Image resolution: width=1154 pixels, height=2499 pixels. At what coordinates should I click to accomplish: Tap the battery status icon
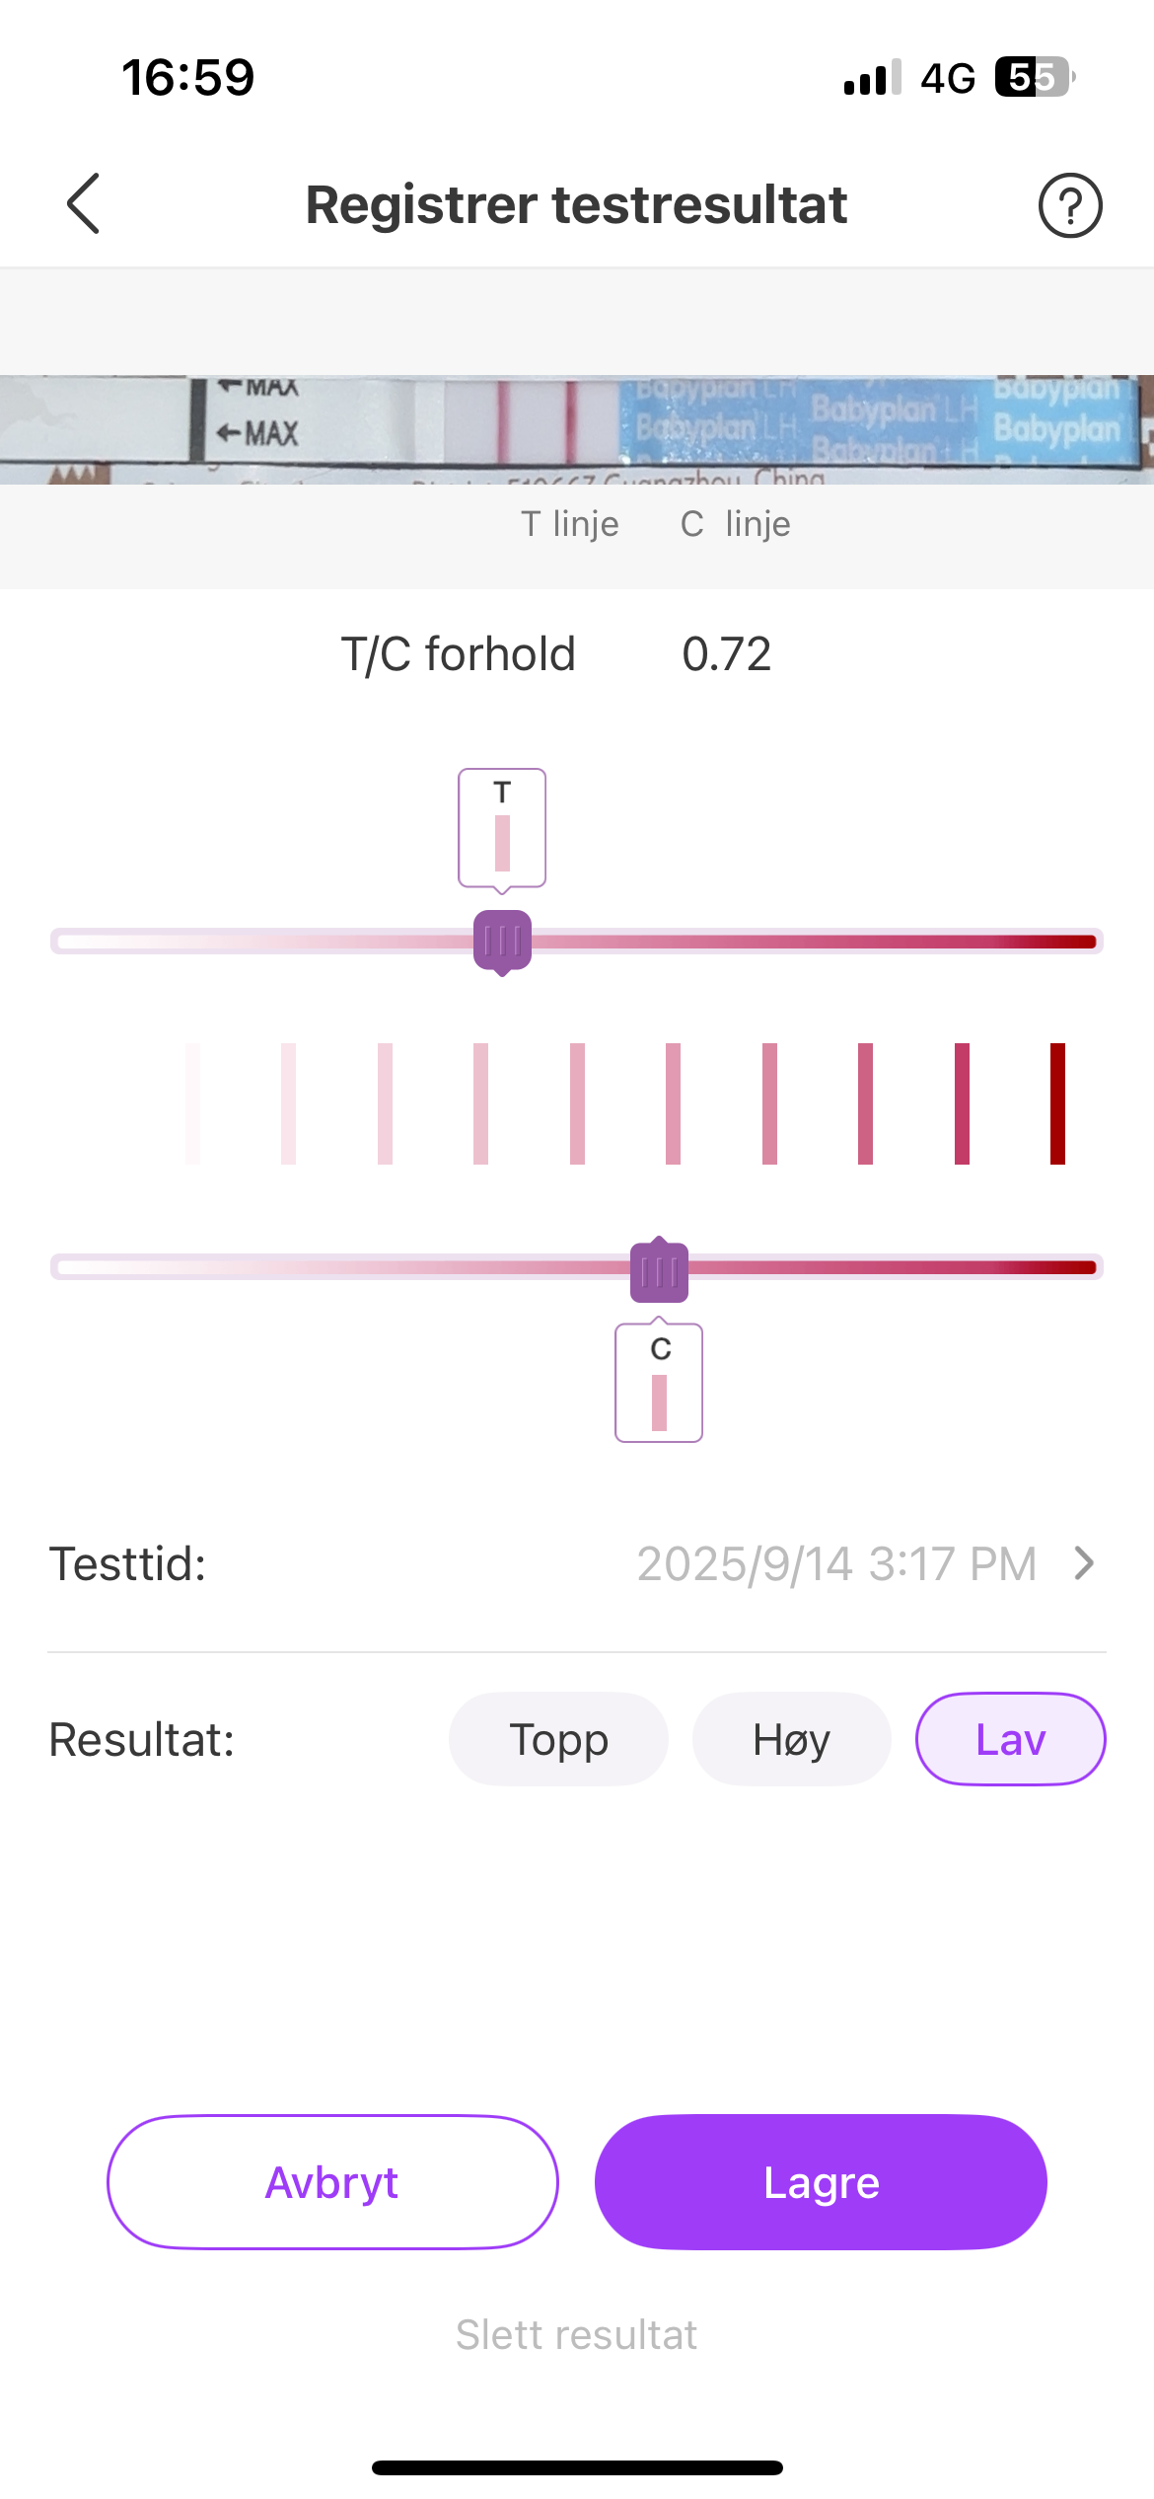(1034, 77)
